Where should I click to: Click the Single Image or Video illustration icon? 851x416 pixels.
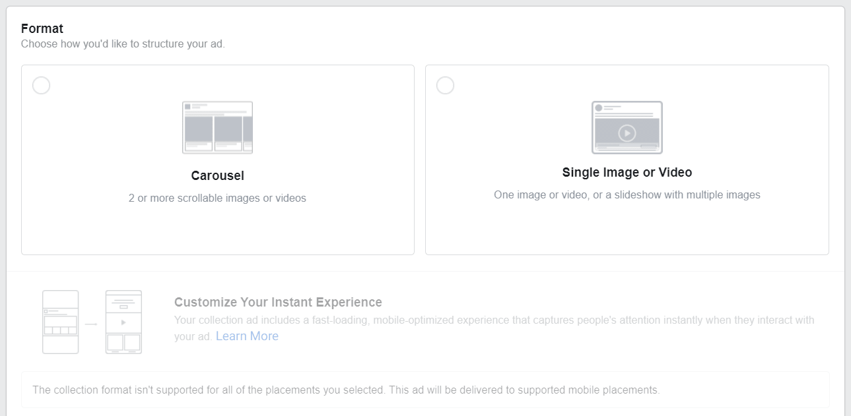coord(627,127)
